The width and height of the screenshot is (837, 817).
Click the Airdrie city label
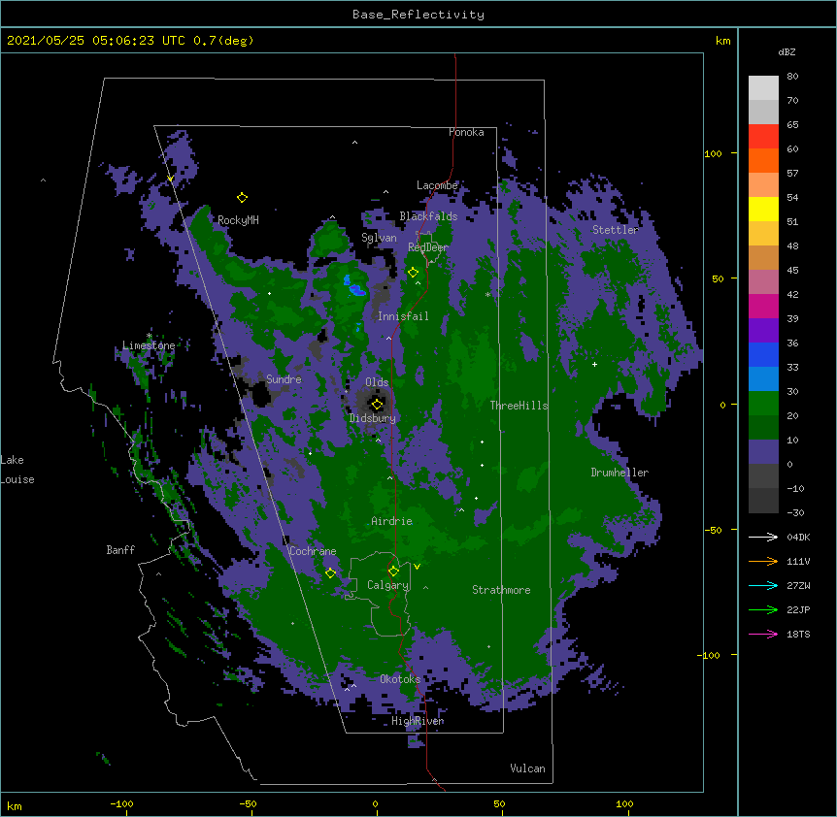click(x=392, y=521)
